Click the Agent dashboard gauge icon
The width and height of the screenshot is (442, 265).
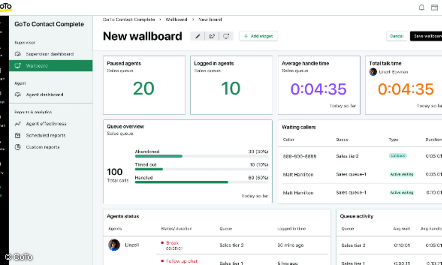(18, 95)
